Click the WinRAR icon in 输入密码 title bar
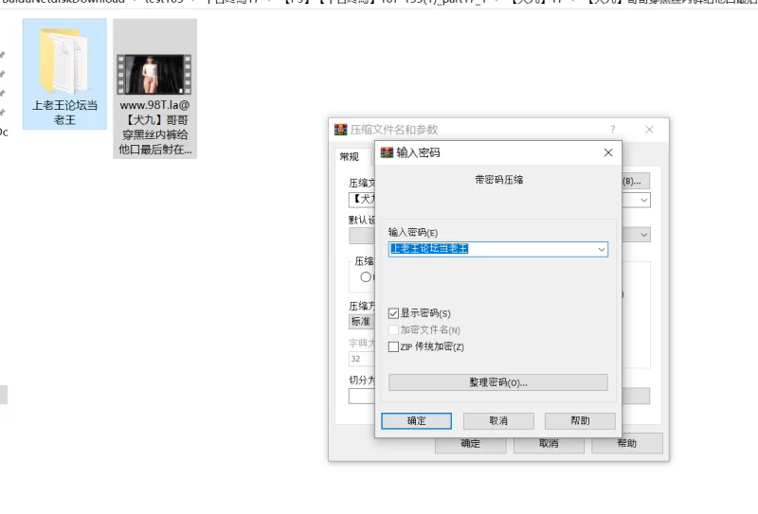This screenshot has width=758, height=514. coord(387,152)
